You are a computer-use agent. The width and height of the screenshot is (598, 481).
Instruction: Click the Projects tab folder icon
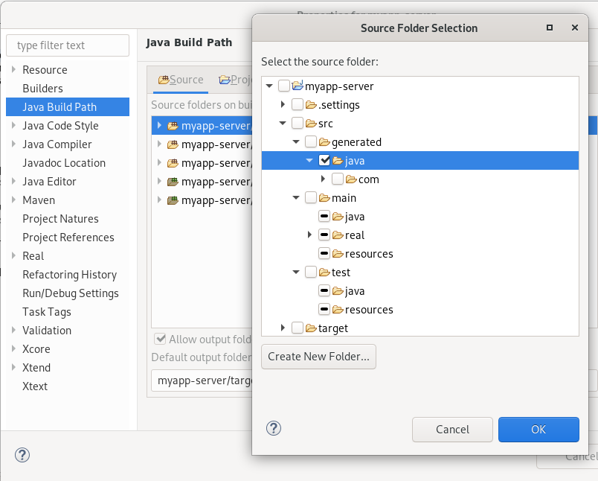225,80
